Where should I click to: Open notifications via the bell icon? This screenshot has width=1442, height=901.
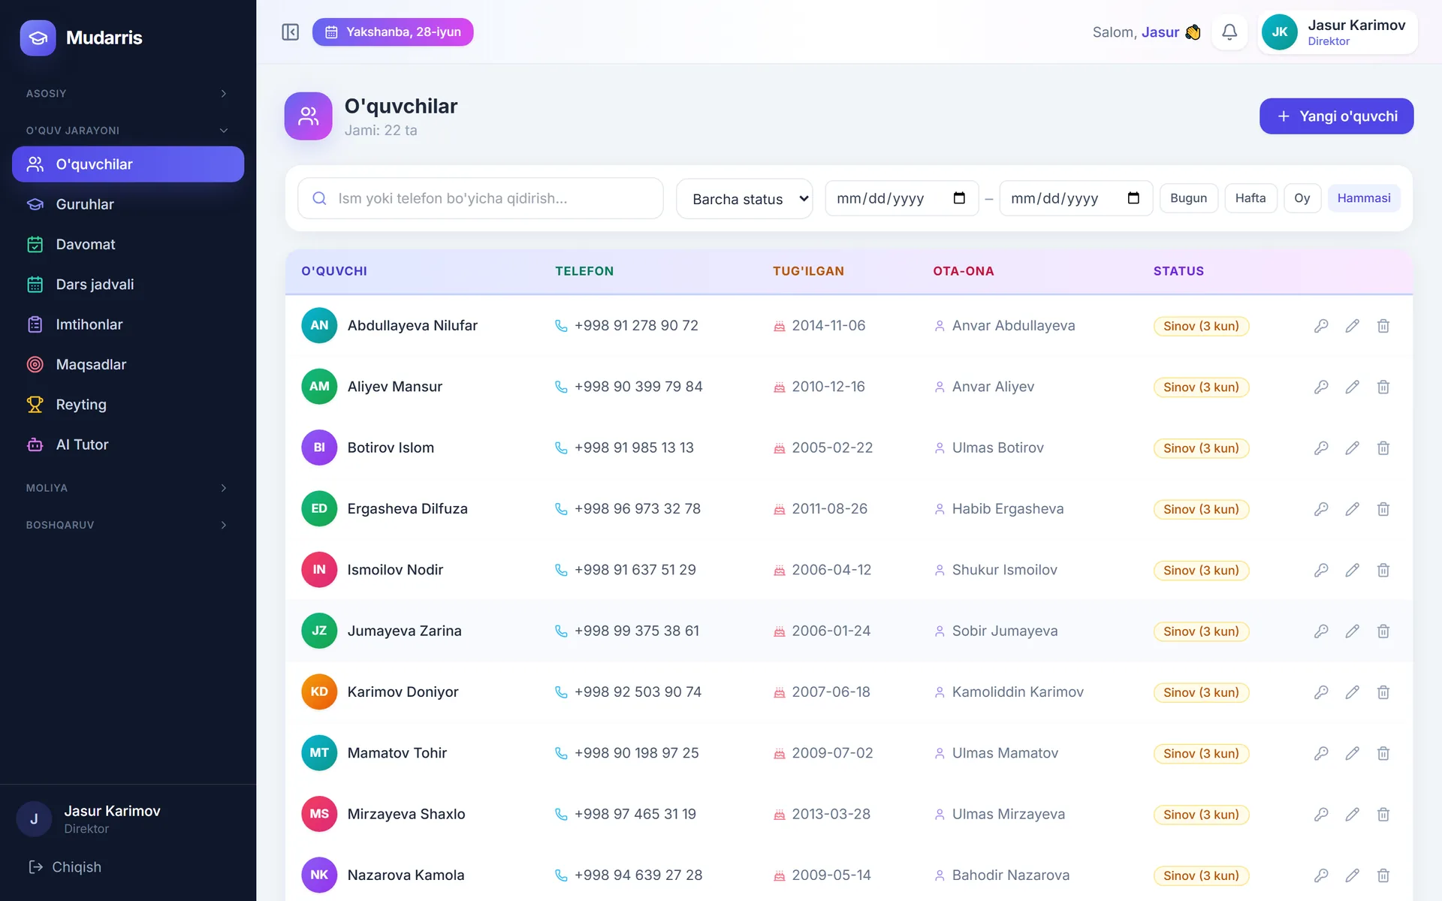pos(1229,32)
